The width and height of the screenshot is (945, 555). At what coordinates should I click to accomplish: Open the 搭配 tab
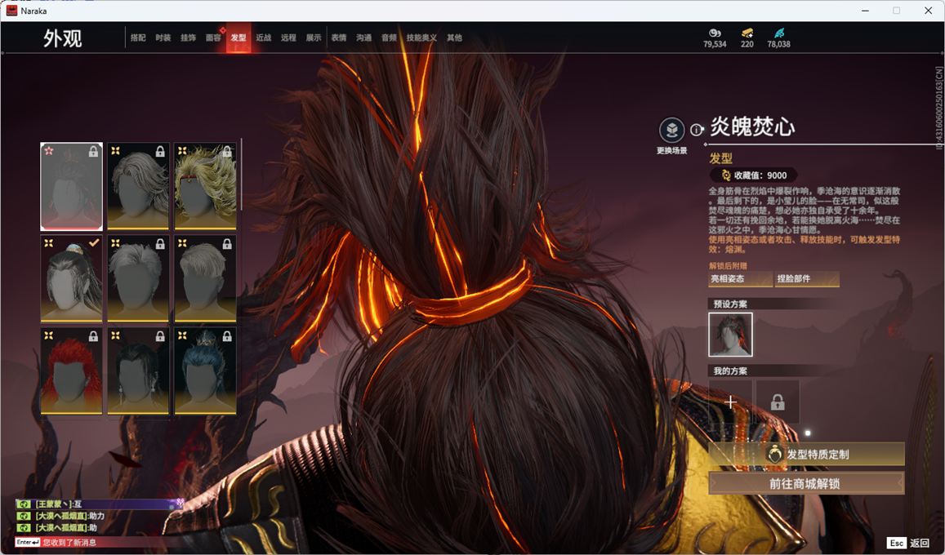tap(138, 38)
